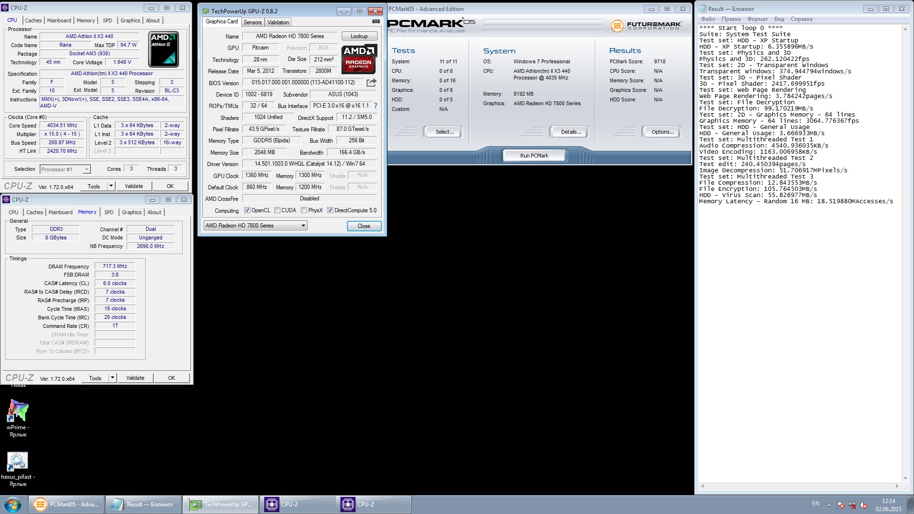914x514 pixels.
Task: Click the Driver Version field in GPU-Z
Action: pos(309,164)
